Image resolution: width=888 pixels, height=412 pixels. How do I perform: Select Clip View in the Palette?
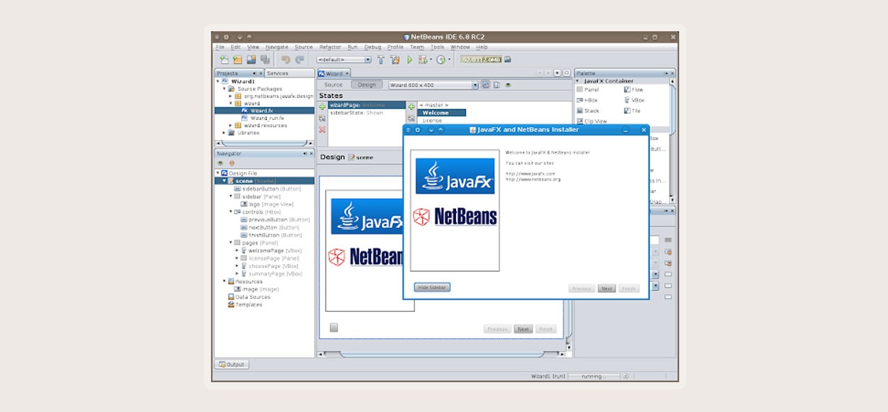pos(592,121)
